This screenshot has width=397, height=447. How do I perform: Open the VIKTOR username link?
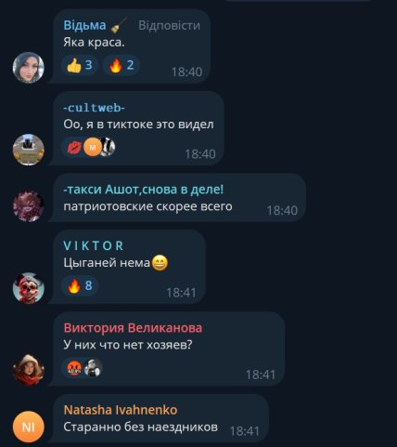[94, 246]
